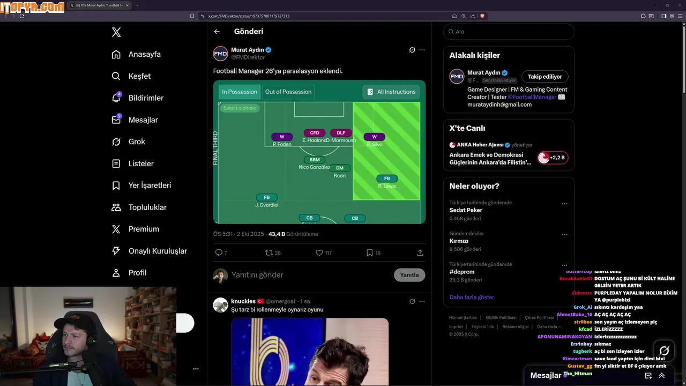Viewport: 686px width, 386px height.
Task: Open options for Sedat Peker trend
Action: pyautogui.click(x=564, y=204)
